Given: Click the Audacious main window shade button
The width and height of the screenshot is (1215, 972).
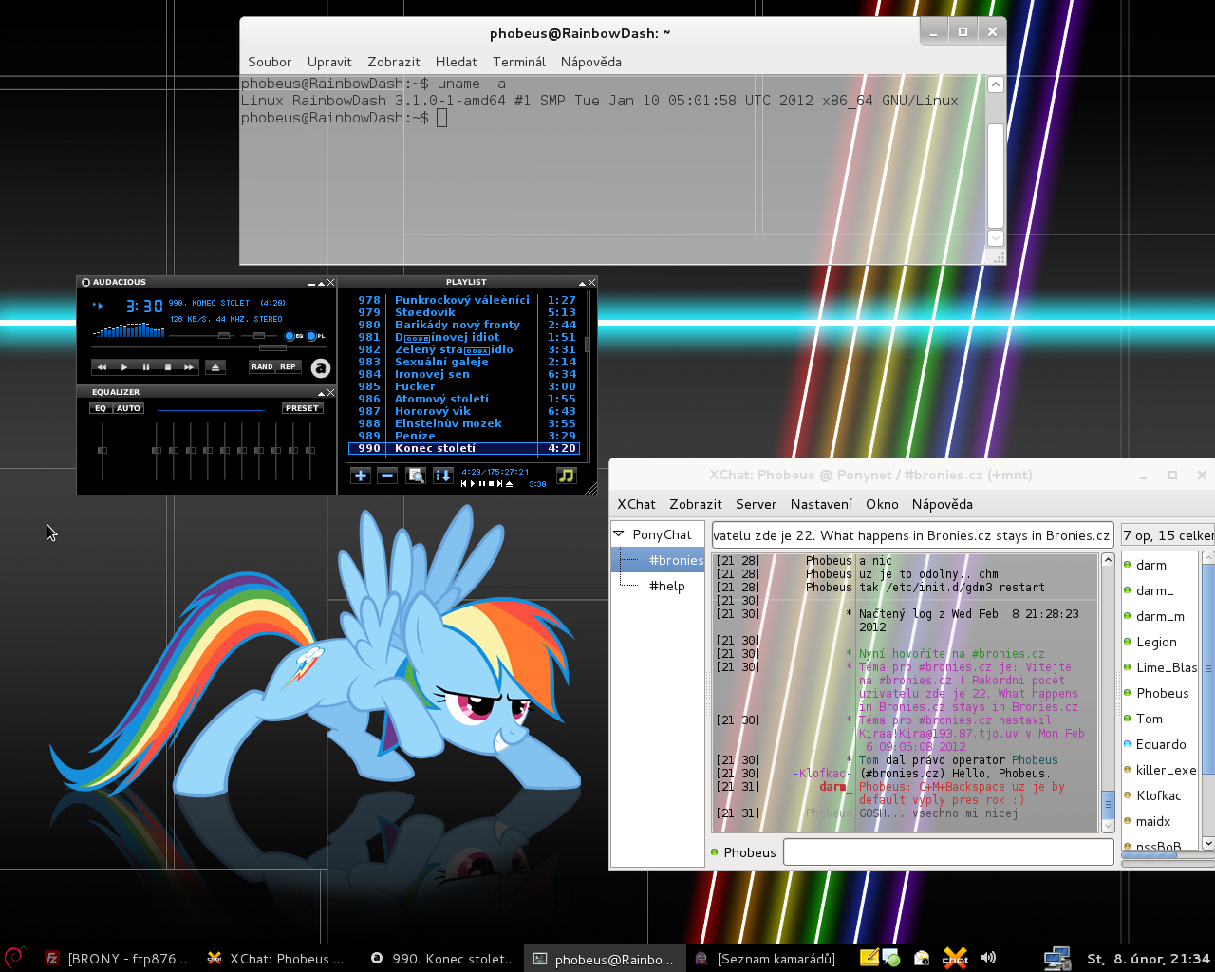Looking at the screenshot, I should [x=321, y=283].
